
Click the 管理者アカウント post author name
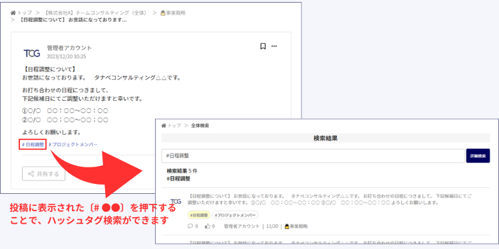pos(69,48)
